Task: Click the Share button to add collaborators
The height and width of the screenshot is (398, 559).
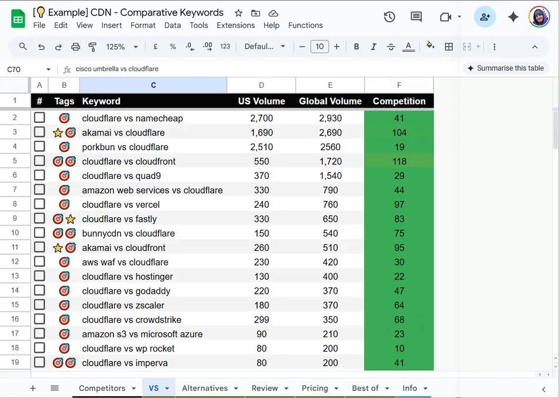Action: [x=485, y=17]
